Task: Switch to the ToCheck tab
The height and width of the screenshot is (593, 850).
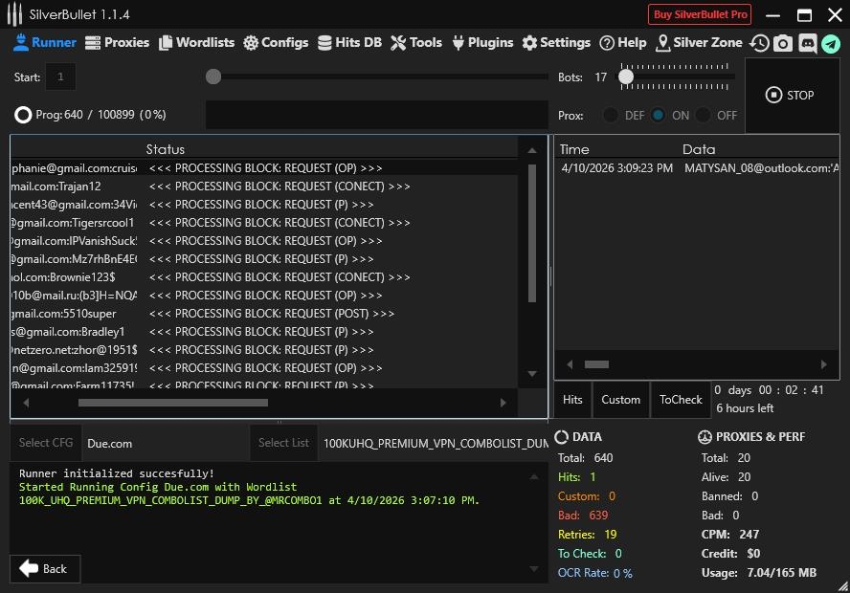Action: (681, 399)
